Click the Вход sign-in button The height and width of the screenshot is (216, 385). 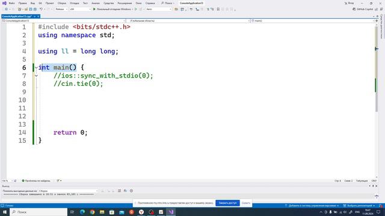point(349,3)
